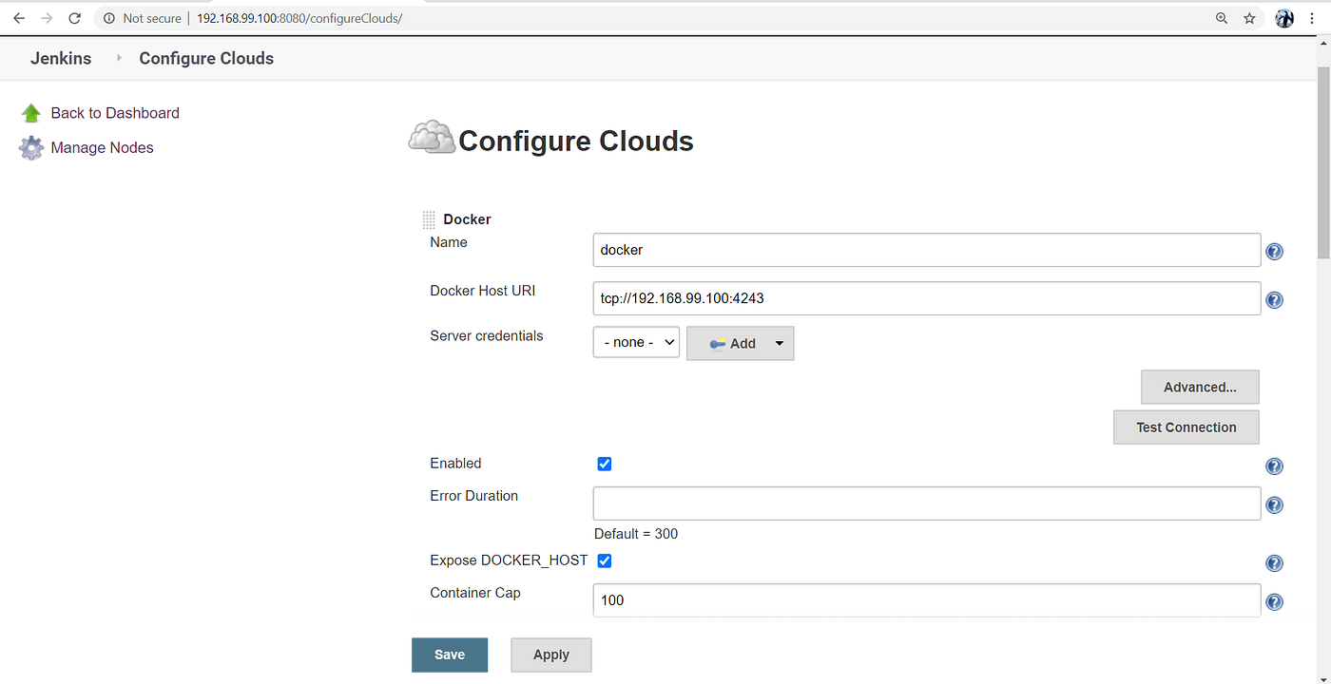Open help for Docker Host URI
1331x684 pixels.
(1275, 300)
